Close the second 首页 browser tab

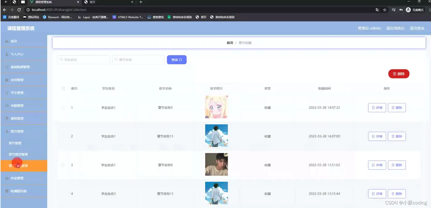point(132,2)
